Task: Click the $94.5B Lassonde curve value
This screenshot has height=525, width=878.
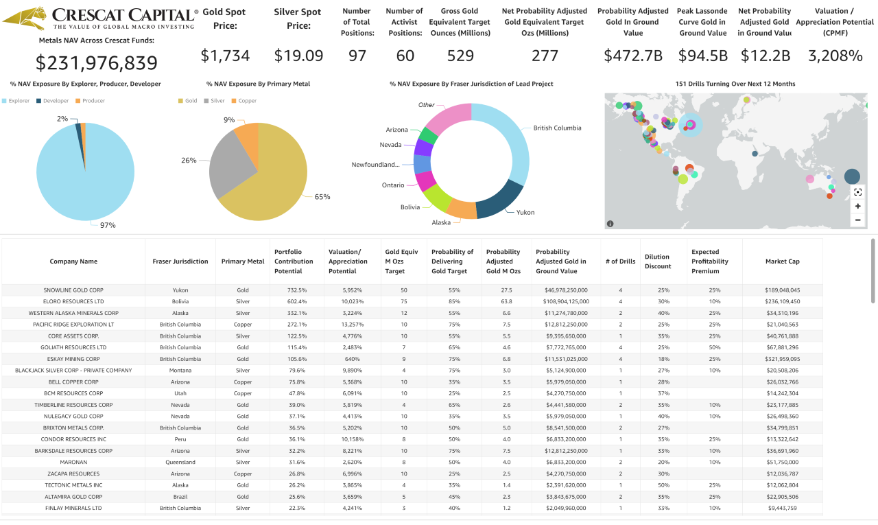Action: [x=703, y=56]
